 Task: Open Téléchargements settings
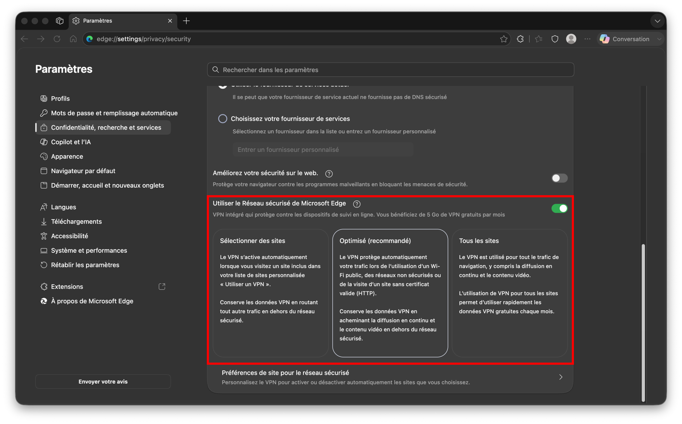(103, 221)
